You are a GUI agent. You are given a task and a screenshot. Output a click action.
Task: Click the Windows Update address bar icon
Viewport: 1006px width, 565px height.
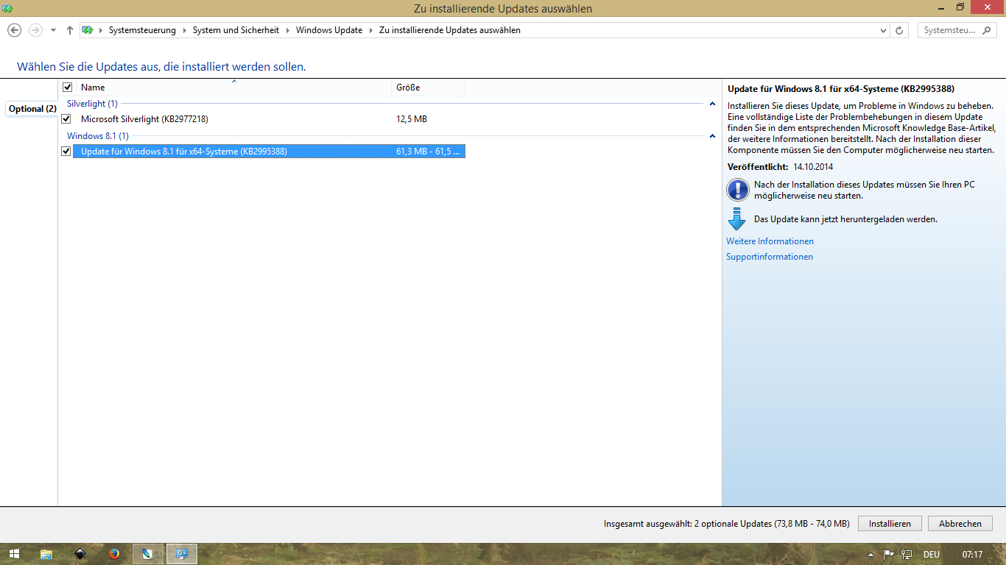point(88,30)
